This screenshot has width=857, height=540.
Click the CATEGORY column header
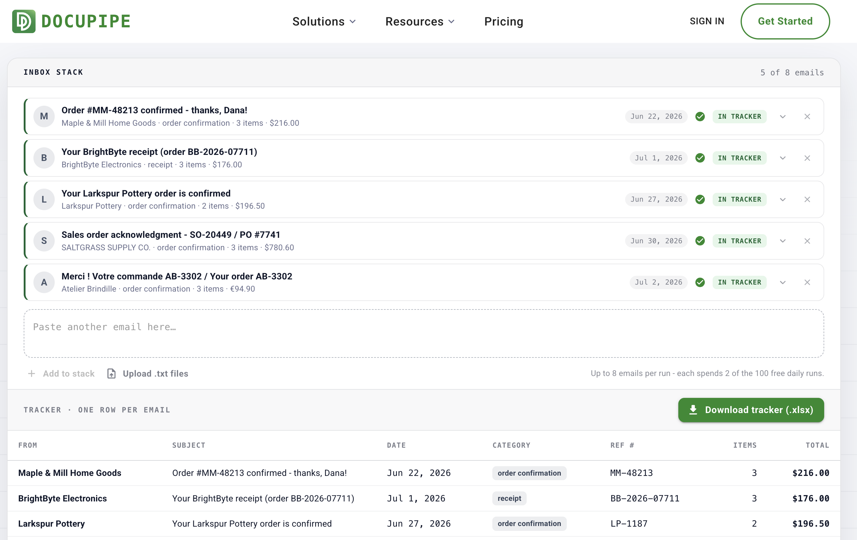tap(511, 445)
